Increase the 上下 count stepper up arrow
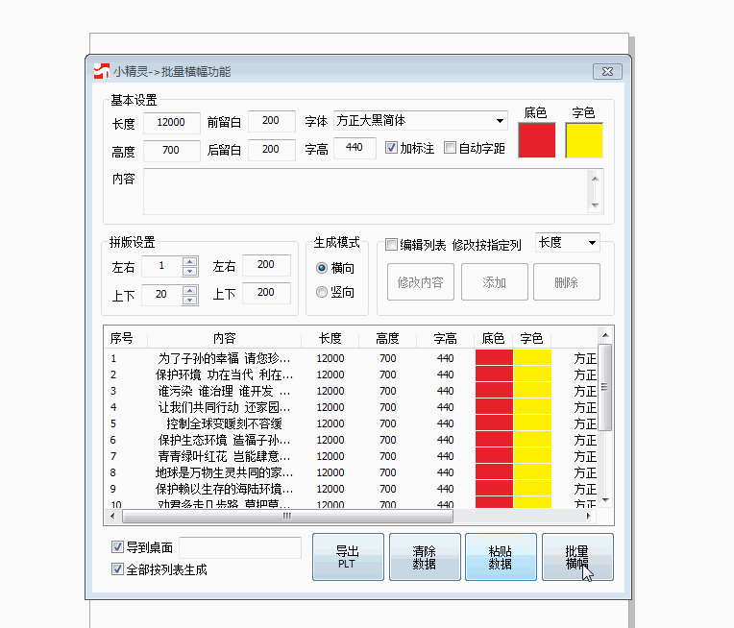 [189, 290]
